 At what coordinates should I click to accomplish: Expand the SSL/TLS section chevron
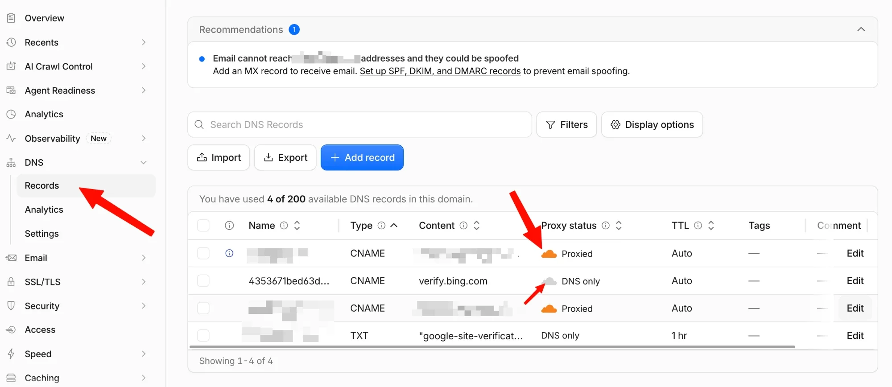[x=144, y=282]
